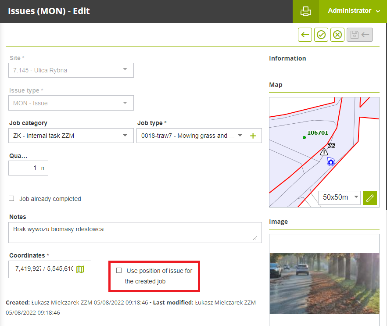
Task: Click the warning triangle marker on map
Action: 324,152
